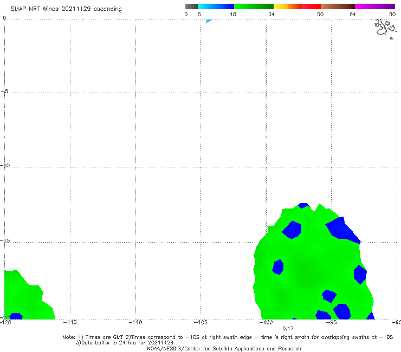The height and width of the screenshot is (352, 401).
Task: Click the cyan-to-blue segment of the color bar
Action: point(216,6)
